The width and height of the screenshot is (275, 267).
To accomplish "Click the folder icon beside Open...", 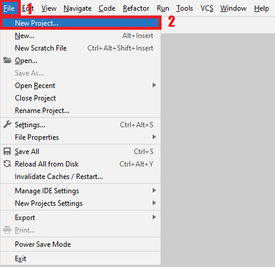I will click(7, 60).
